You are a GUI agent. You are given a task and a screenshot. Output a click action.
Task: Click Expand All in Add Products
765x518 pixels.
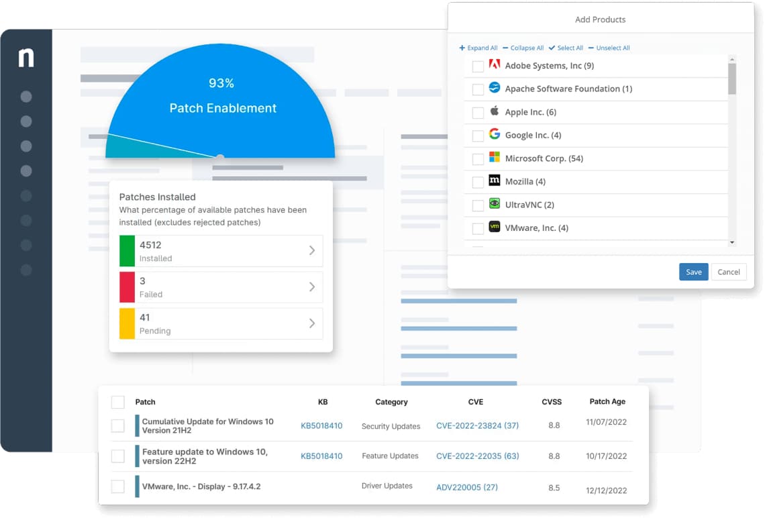tap(478, 48)
